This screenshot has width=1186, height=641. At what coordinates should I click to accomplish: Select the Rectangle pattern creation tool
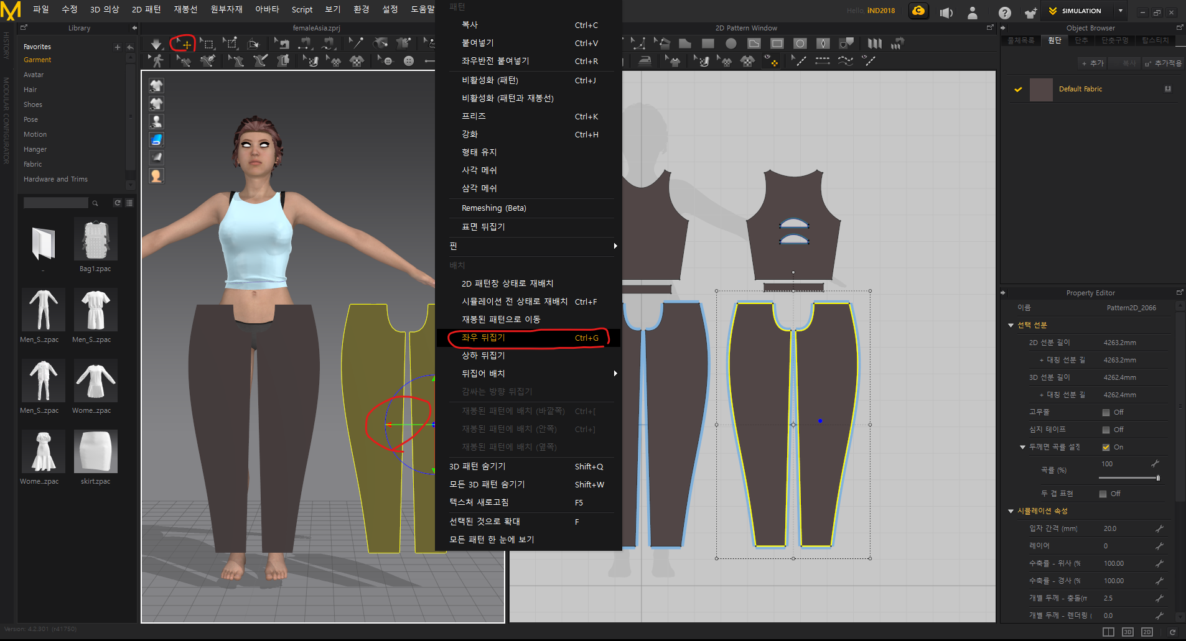point(707,44)
